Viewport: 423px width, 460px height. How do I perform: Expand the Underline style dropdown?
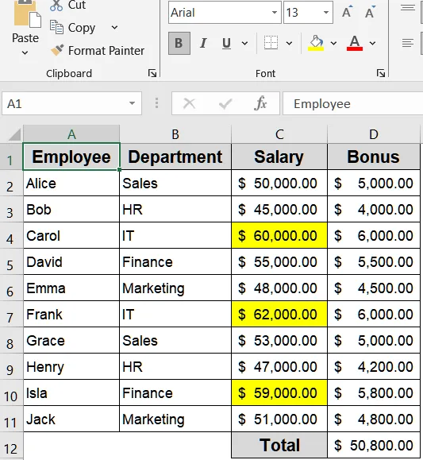click(244, 44)
